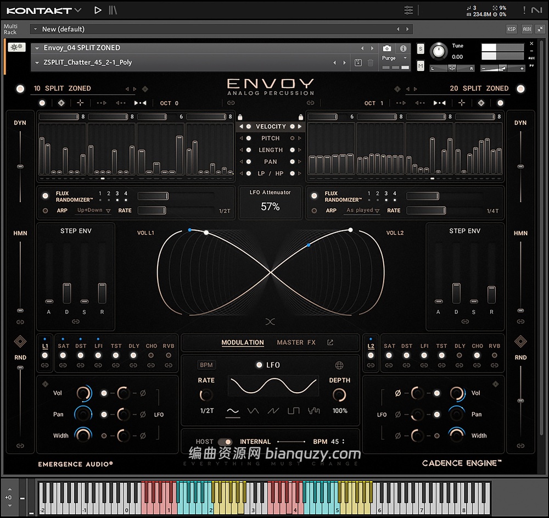Open the Kontakt logo main menu
Image resolution: width=549 pixels, height=518 pixels.
point(44,10)
